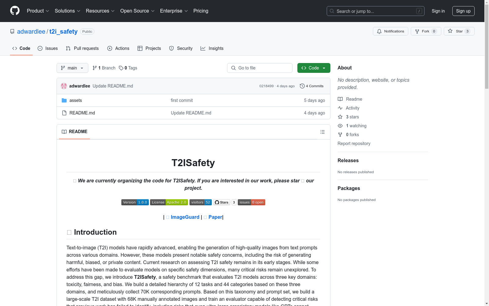The height and width of the screenshot is (306, 489).
Task: Open the Pull requests tab
Action: tap(82, 48)
